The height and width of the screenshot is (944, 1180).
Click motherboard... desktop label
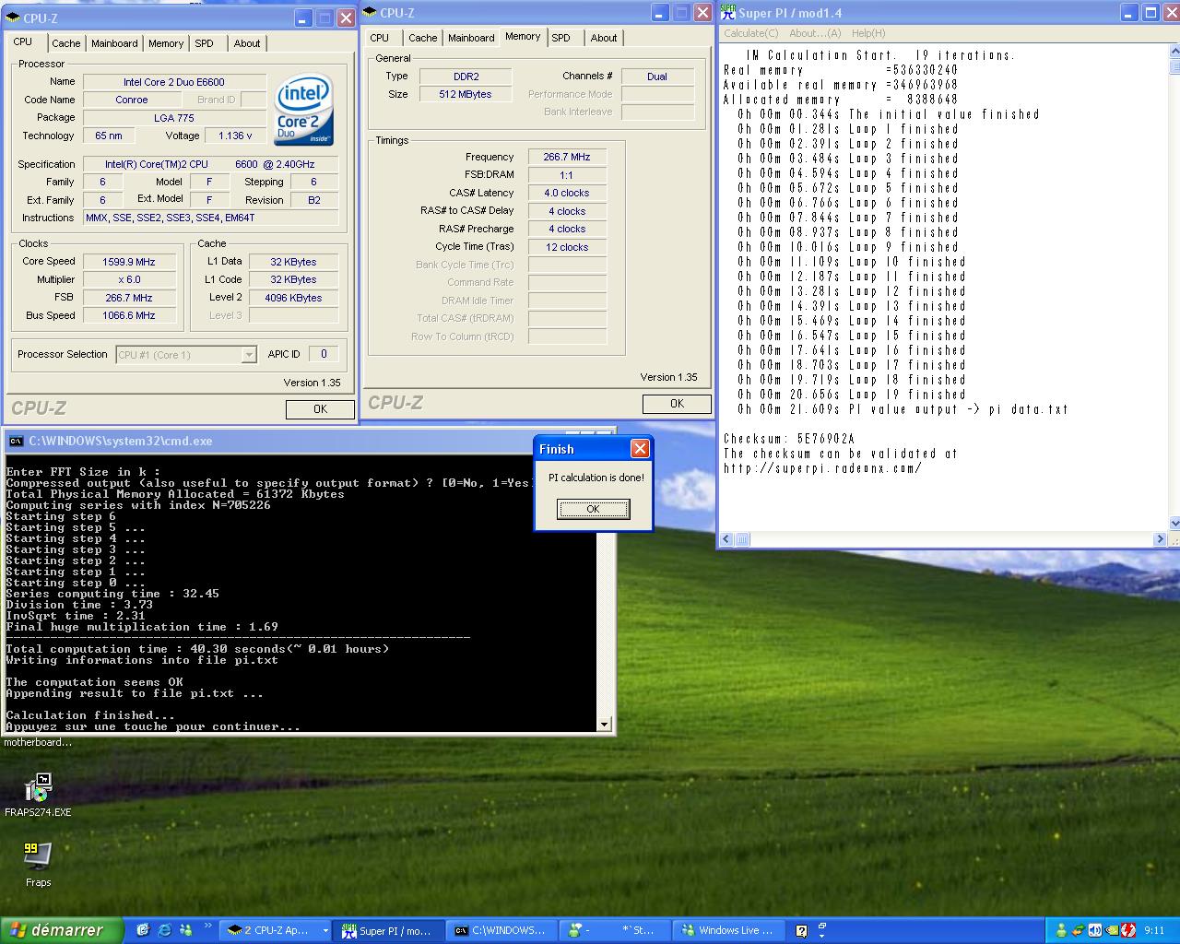point(38,742)
